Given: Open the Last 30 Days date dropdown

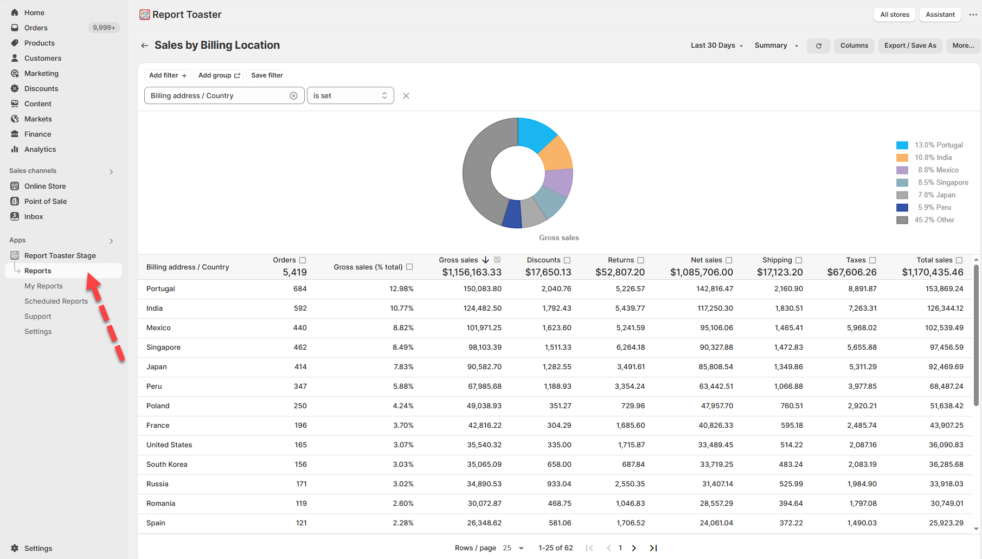Looking at the screenshot, I should pos(716,46).
